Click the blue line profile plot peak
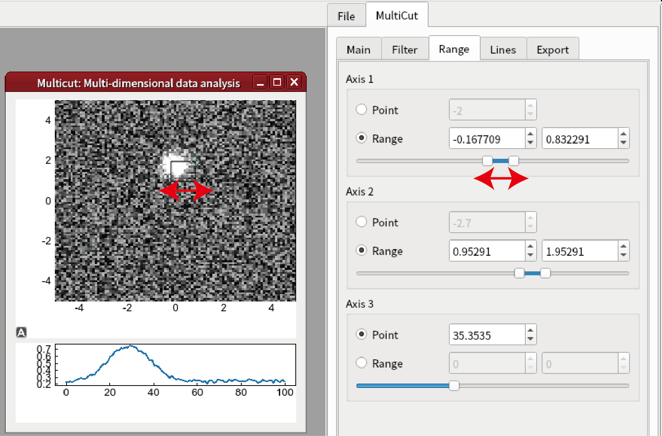Image resolution: width=662 pixels, height=436 pixels. pyautogui.click(x=131, y=346)
